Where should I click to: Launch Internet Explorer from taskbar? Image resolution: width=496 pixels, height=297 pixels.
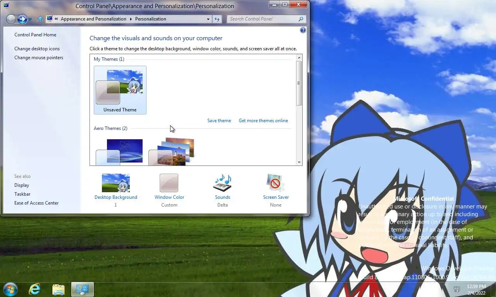pos(34,289)
